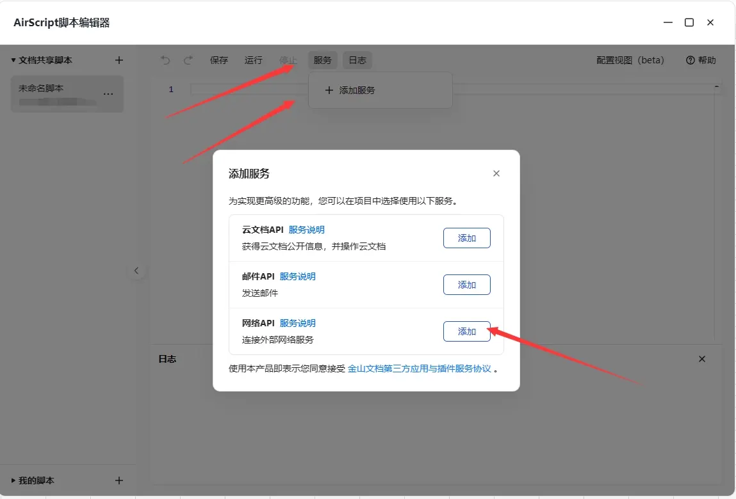The height and width of the screenshot is (499, 736).
Task: Click 运行 to run the script
Action: pos(254,60)
